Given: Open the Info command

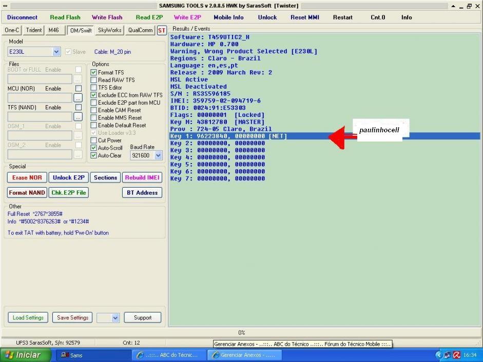Looking at the screenshot, I should click(407, 17).
